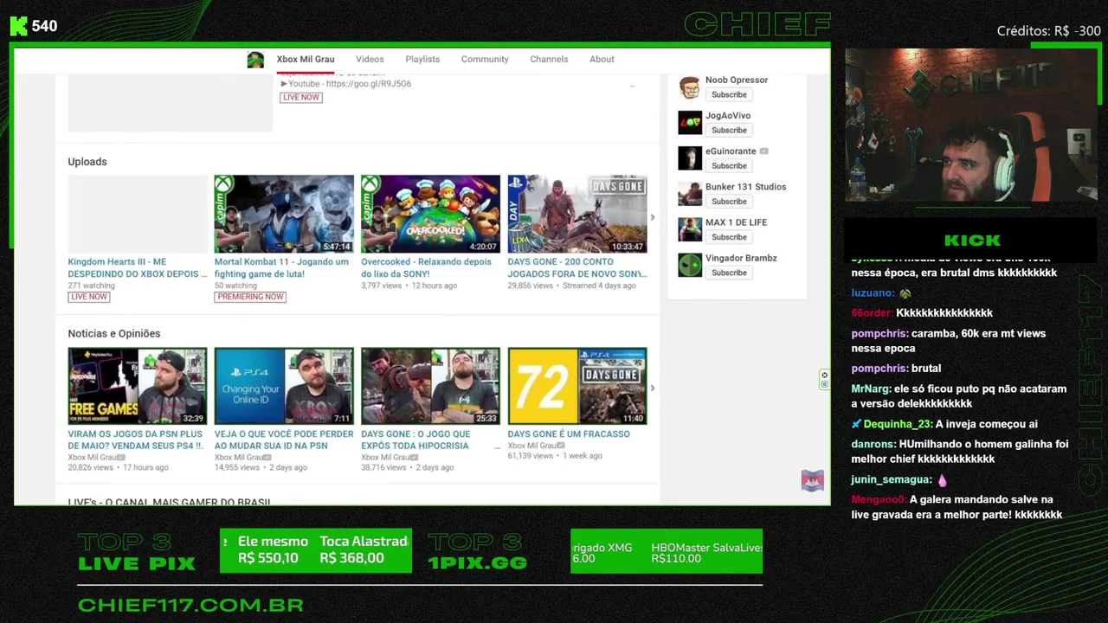The image size is (1108, 623).
Task: Subscribe to Noob Opressor
Action: tap(729, 94)
